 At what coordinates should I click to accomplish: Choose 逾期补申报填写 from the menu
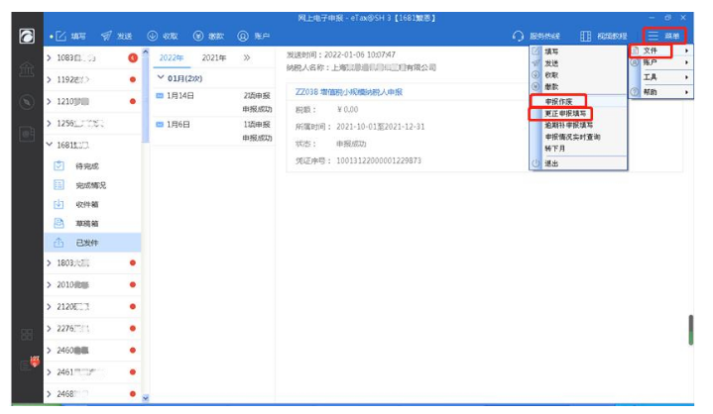(x=568, y=125)
